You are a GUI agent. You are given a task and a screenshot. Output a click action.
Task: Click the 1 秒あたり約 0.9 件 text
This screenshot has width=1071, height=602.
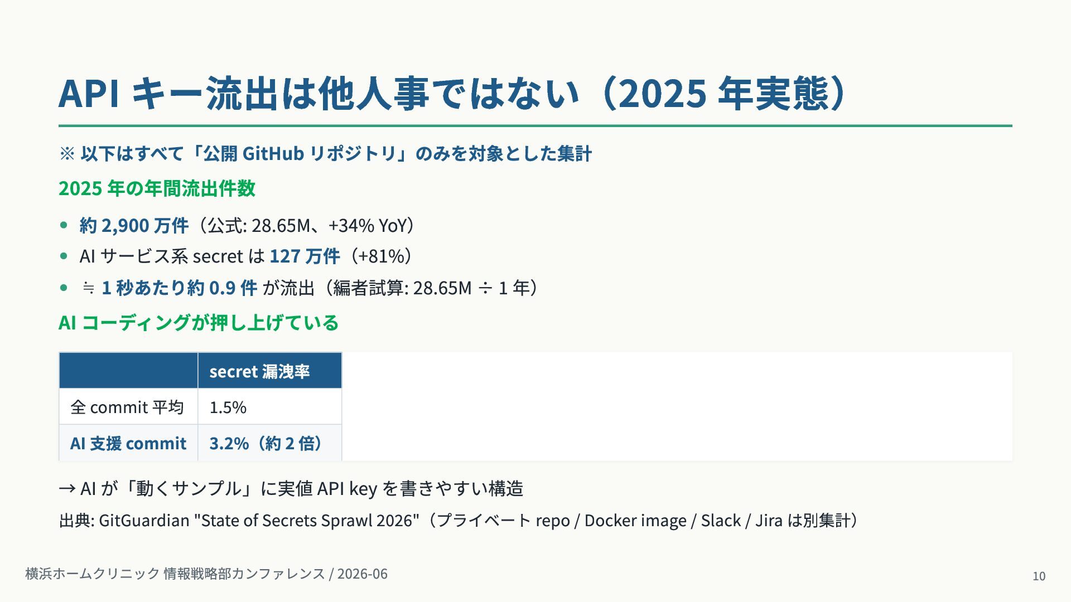pyautogui.click(x=179, y=288)
